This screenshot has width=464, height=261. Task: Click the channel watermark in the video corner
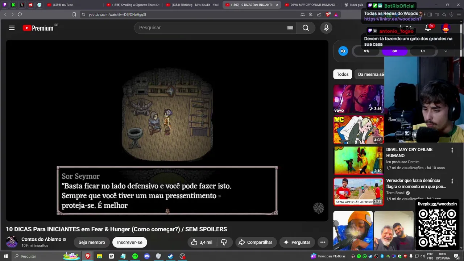319,208
